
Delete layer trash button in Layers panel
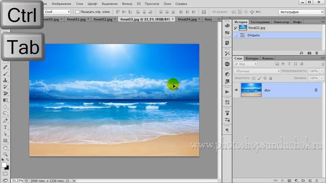[x=317, y=181]
